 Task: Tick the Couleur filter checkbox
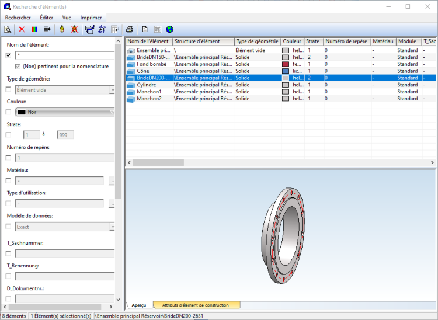tap(8, 112)
